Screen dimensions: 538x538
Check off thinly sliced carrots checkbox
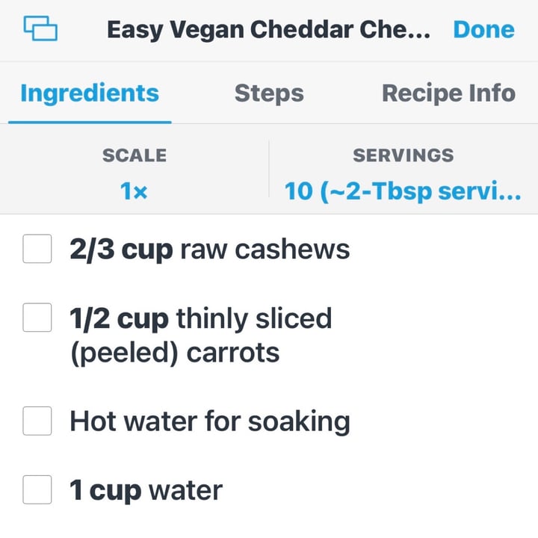pos(37,318)
